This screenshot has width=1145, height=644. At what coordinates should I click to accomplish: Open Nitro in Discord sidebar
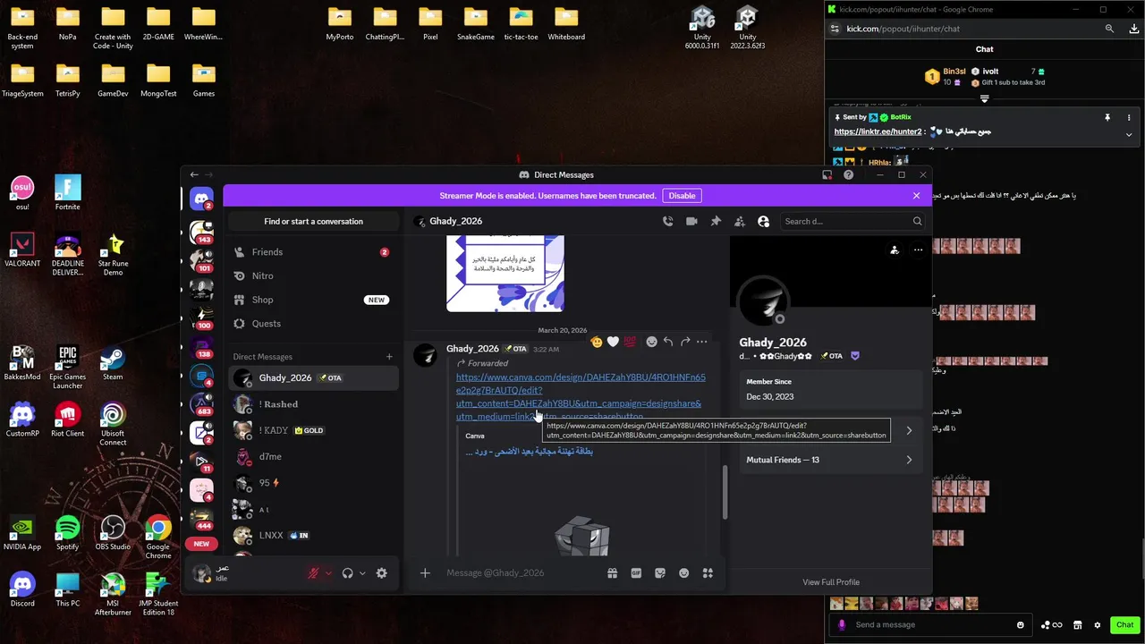pos(313,276)
